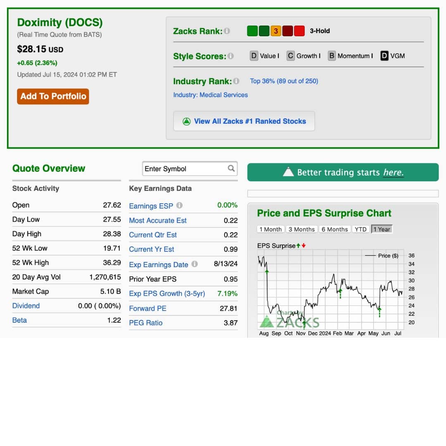Click the $28.15 USD price
The image size is (446, 446).
click(40, 49)
